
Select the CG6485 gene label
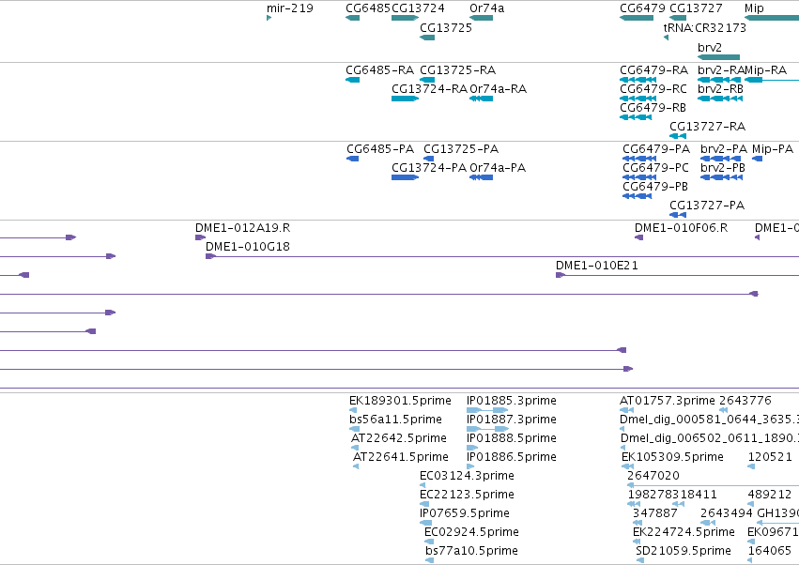(367, 8)
